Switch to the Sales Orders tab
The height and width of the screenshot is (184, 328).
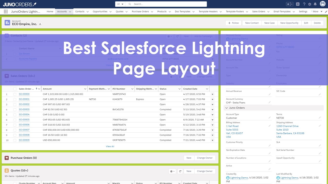tap(259, 11)
